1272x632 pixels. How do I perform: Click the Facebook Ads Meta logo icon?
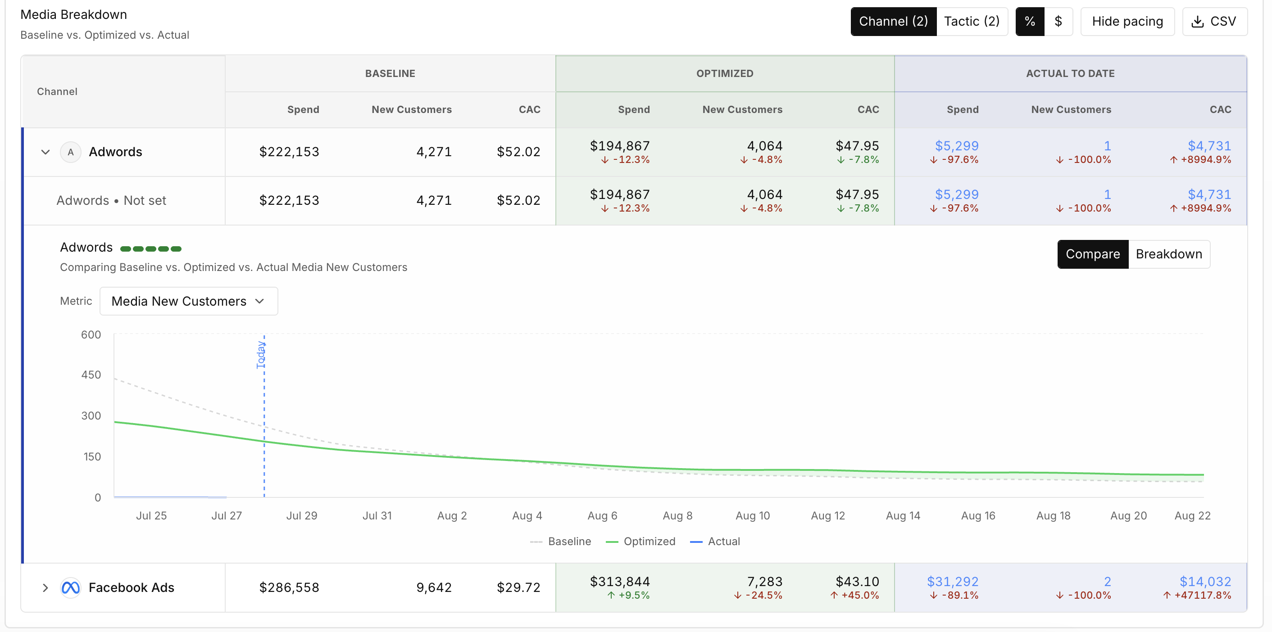(x=70, y=587)
